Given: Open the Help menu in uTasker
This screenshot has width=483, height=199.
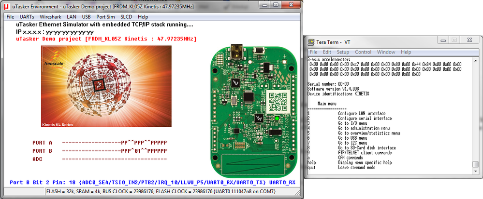Looking at the screenshot, I should coord(143,17).
